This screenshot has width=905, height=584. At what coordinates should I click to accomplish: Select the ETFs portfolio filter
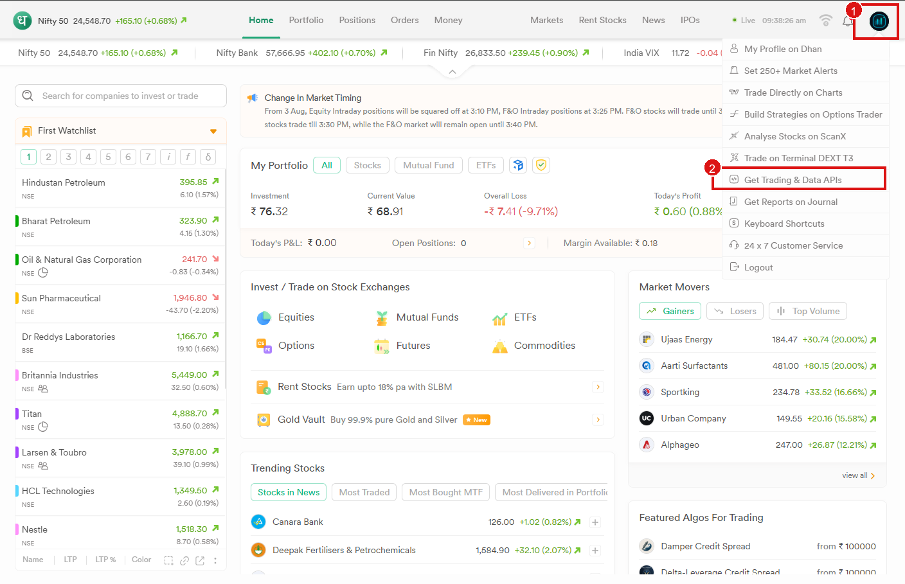486,165
